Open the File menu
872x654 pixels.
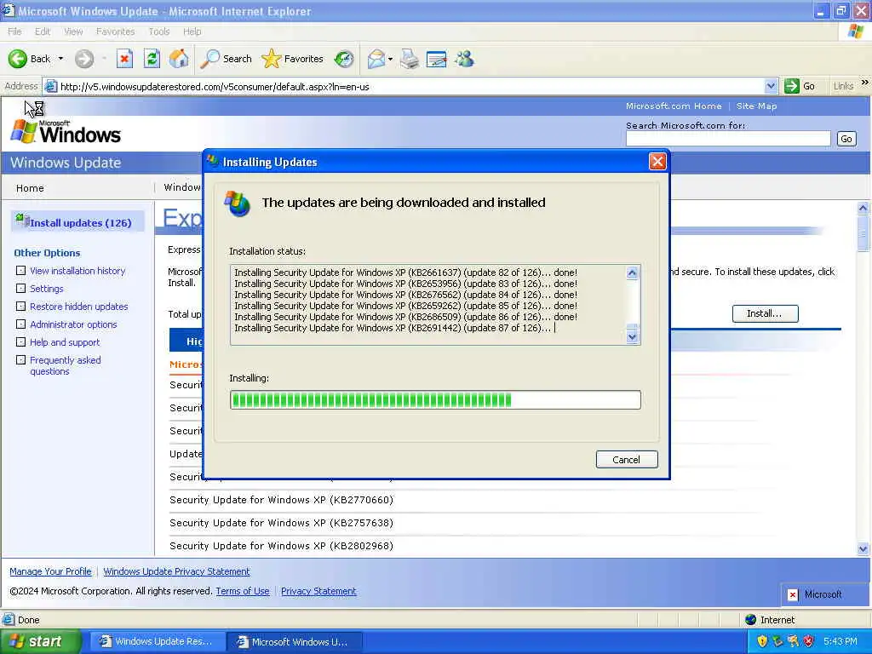click(x=14, y=32)
